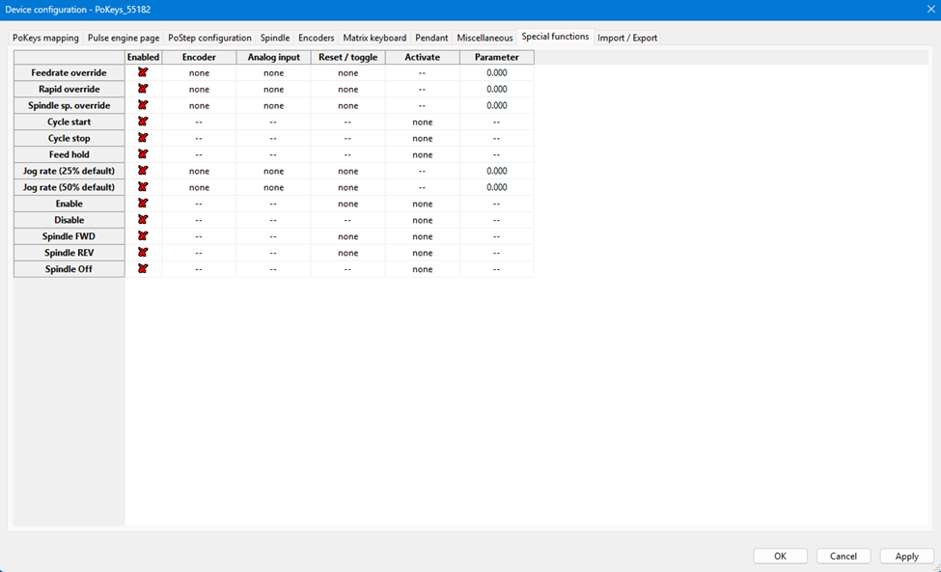
Task: Click the Disable row enabled red X icon
Action: pos(143,220)
